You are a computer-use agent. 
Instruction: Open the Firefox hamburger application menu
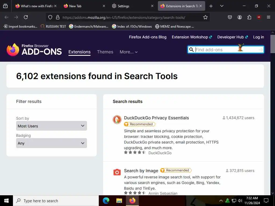click(269, 17)
